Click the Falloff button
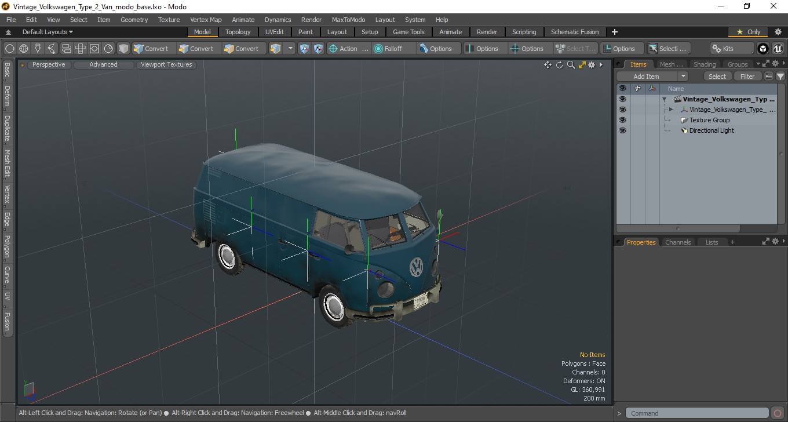 point(394,49)
